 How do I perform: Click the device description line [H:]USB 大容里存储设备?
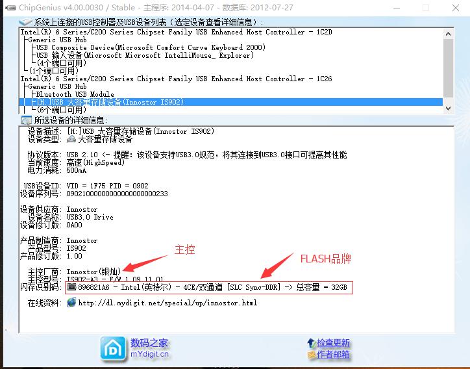[x=141, y=131]
